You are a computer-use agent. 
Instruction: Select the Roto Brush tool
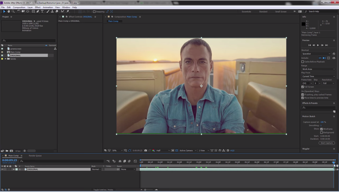(x=62, y=11)
